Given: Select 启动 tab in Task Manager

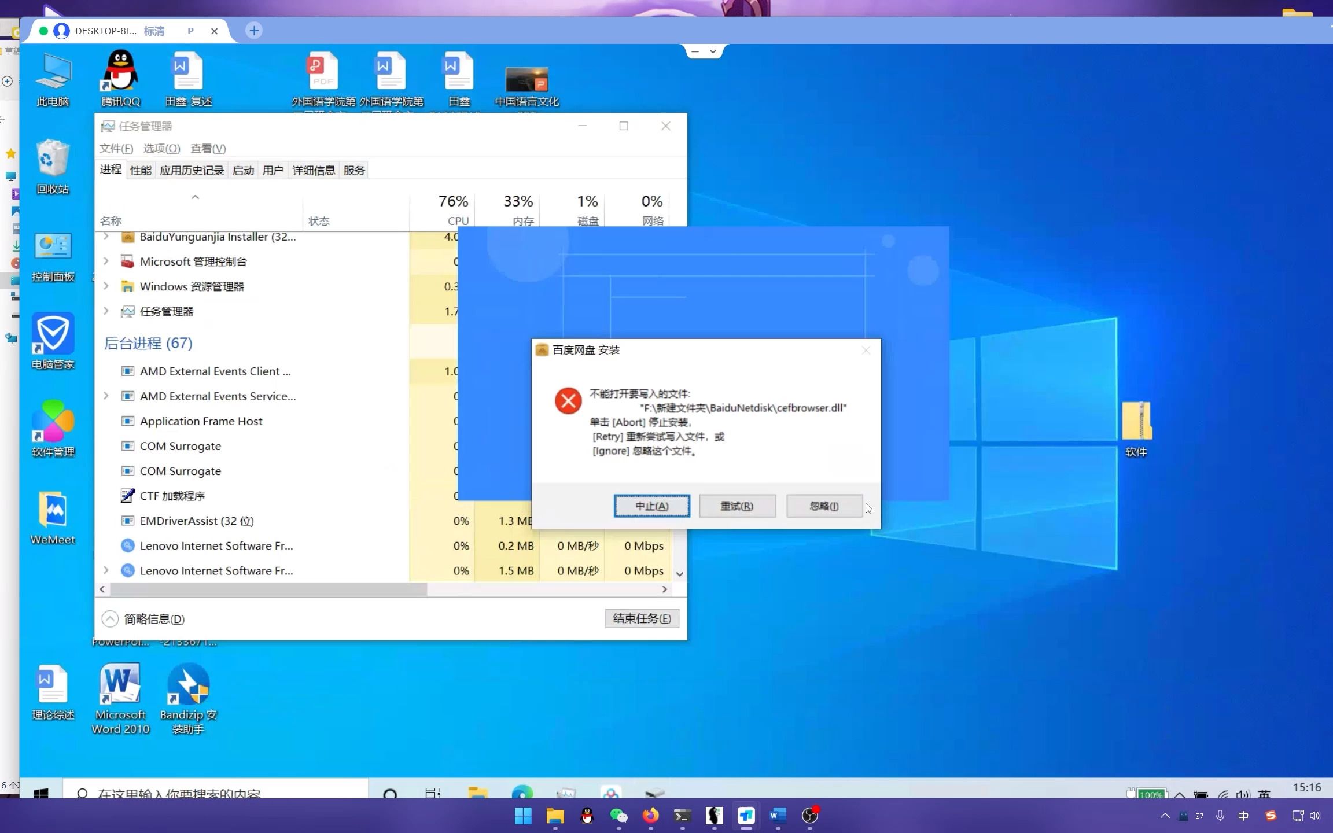Looking at the screenshot, I should (x=243, y=171).
